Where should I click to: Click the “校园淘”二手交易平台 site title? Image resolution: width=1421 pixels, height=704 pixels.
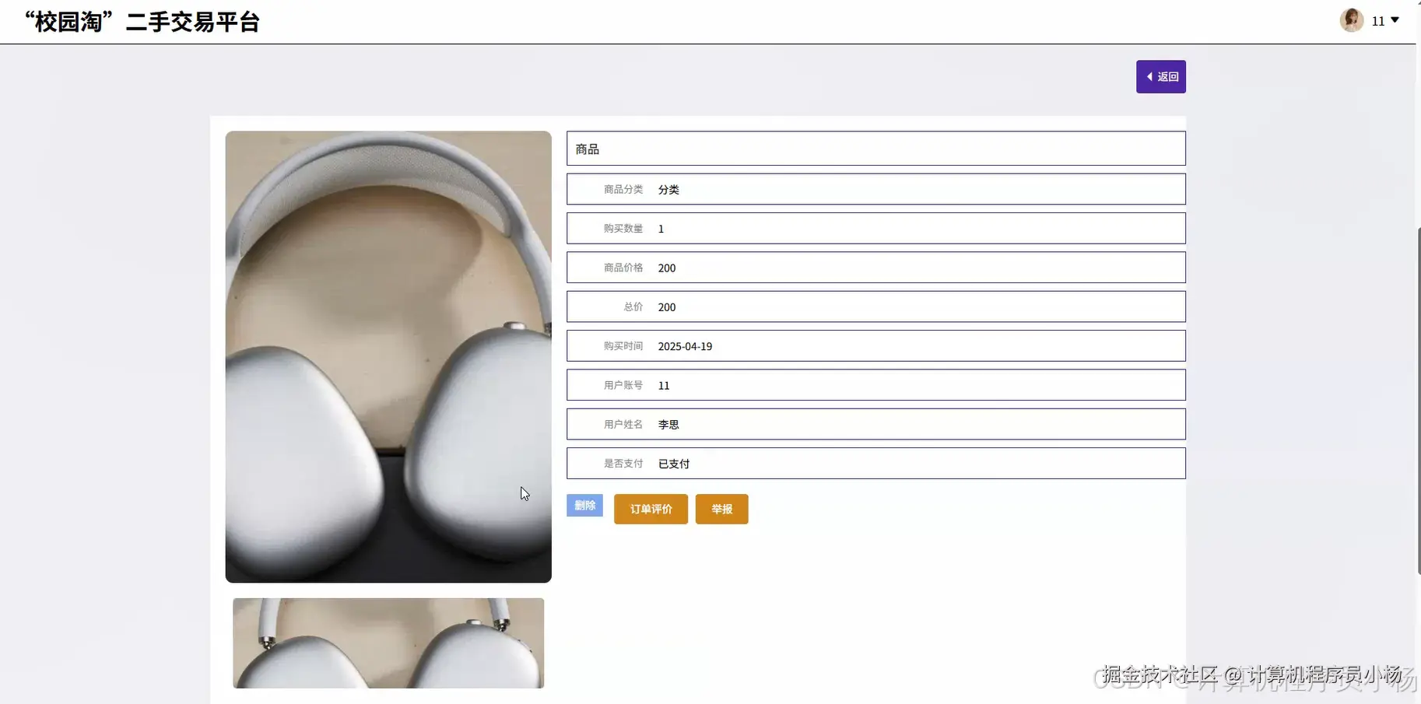(142, 22)
